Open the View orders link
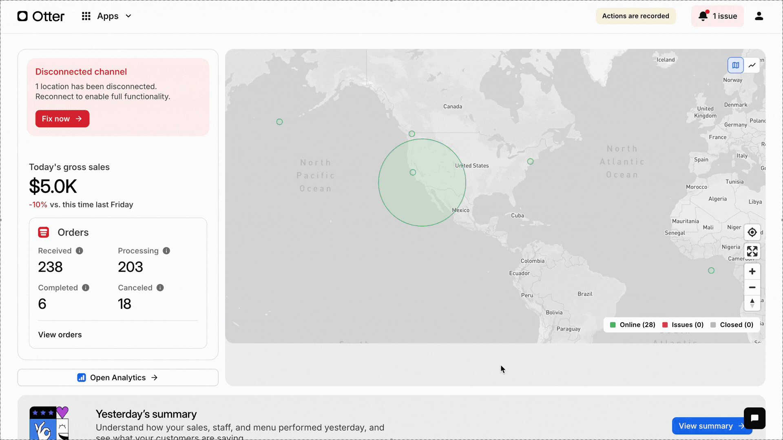783x440 pixels. click(60, 334)
